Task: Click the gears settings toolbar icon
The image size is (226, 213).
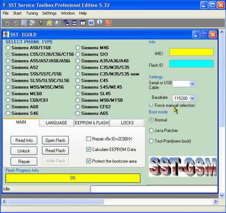Action: pyautogui.click(x=32, y=23)
